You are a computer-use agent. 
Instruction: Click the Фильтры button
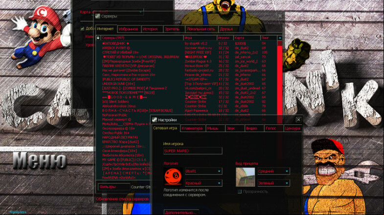(113, 187)
